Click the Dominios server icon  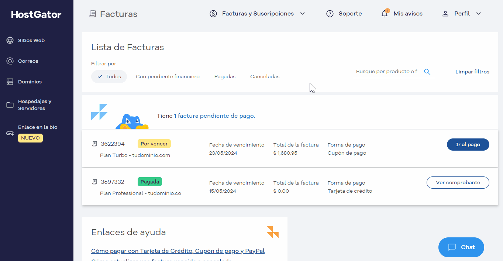[10, 82]
